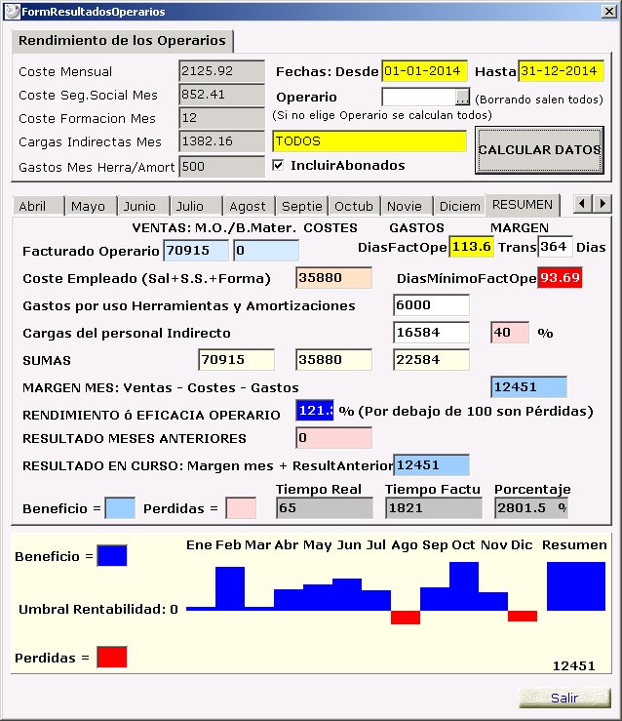Image resolution: width=622 pixels, height=721 pixels.
Task: Click red Perdidas legend swatch in chart
Action: [x=112, y=657]
